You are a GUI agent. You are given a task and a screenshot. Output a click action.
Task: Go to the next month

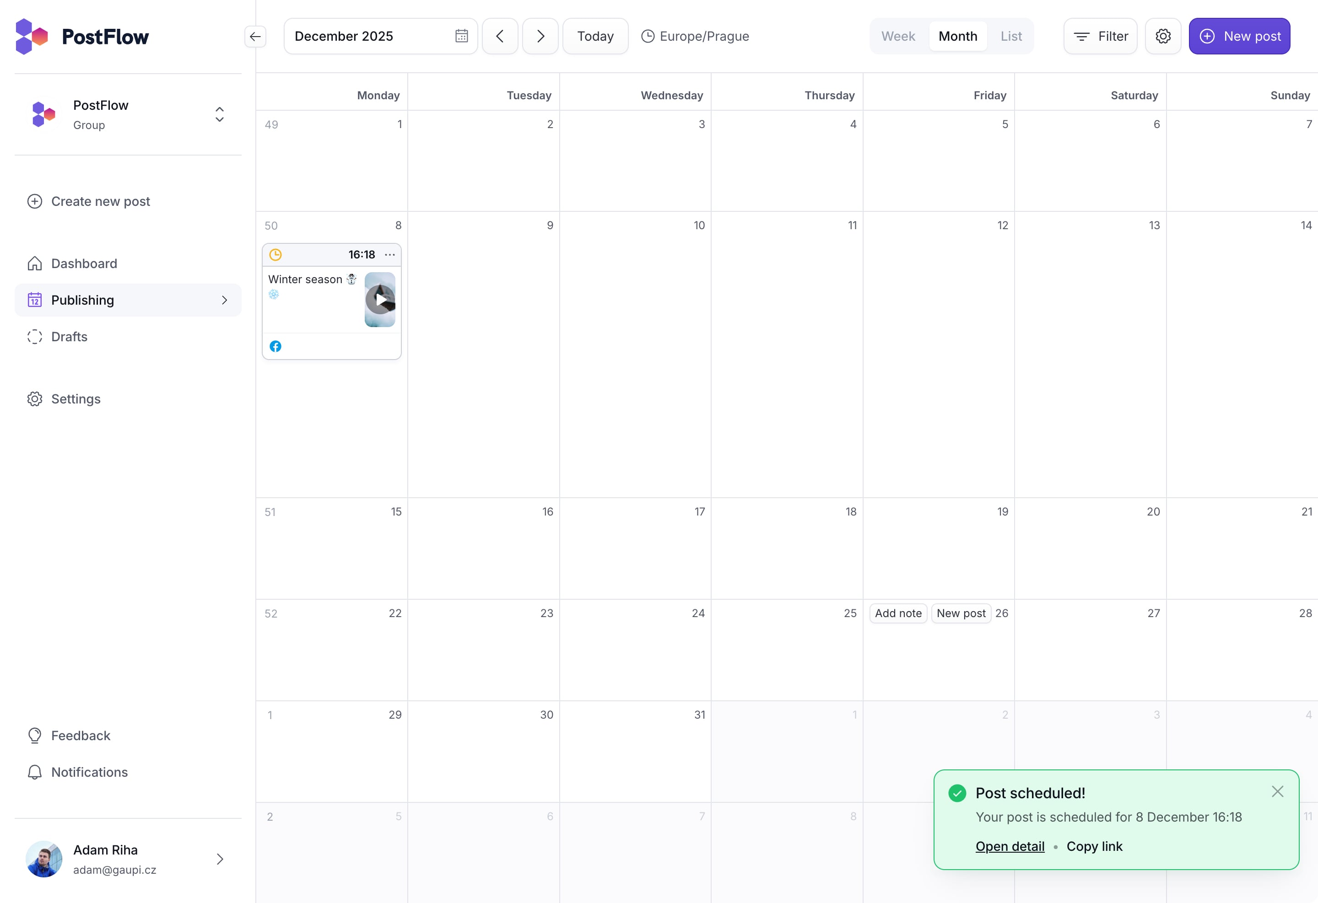click(x=540, y=36)
